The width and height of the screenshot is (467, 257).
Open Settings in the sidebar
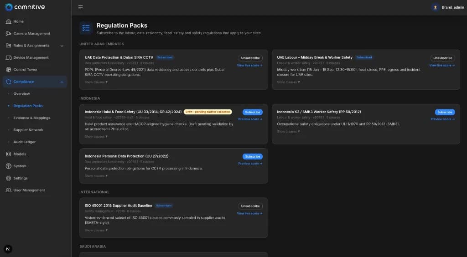[x=35, y=178]
